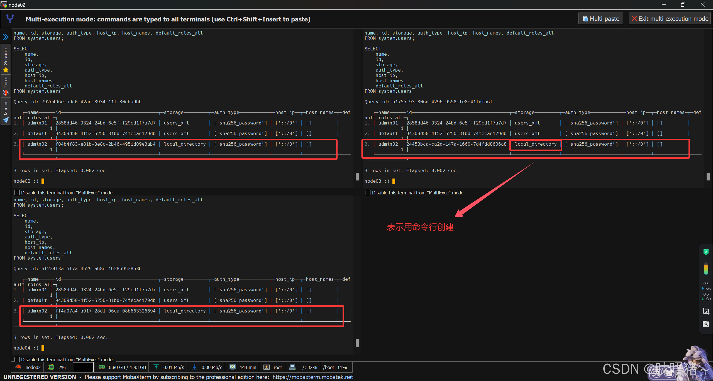Click the upload speed arrow icon
Screen dimensions: 713x381
[156, 367]
